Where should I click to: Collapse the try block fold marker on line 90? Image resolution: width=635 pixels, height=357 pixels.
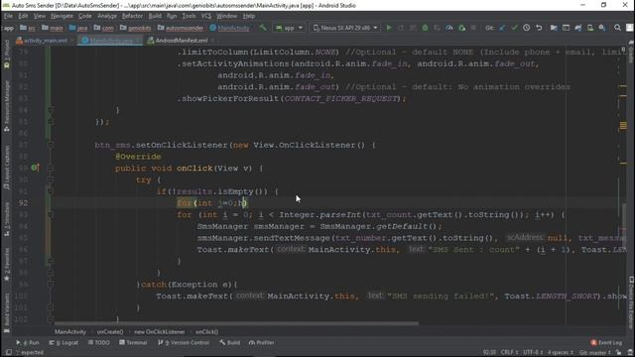[51, 179]
